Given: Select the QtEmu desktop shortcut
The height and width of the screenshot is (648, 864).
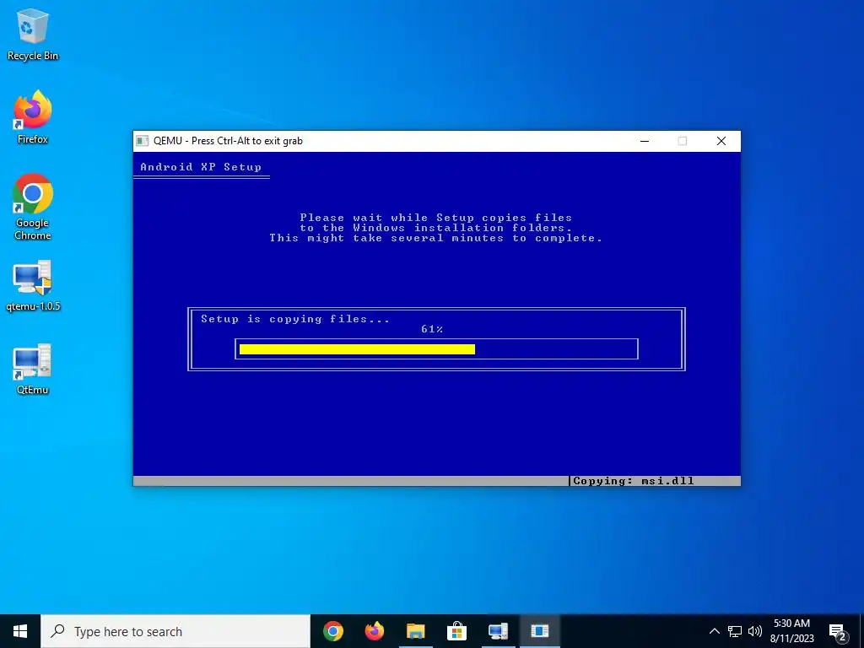Looking at the screenshot, I should pyautogui.click(x=33, y=370).
